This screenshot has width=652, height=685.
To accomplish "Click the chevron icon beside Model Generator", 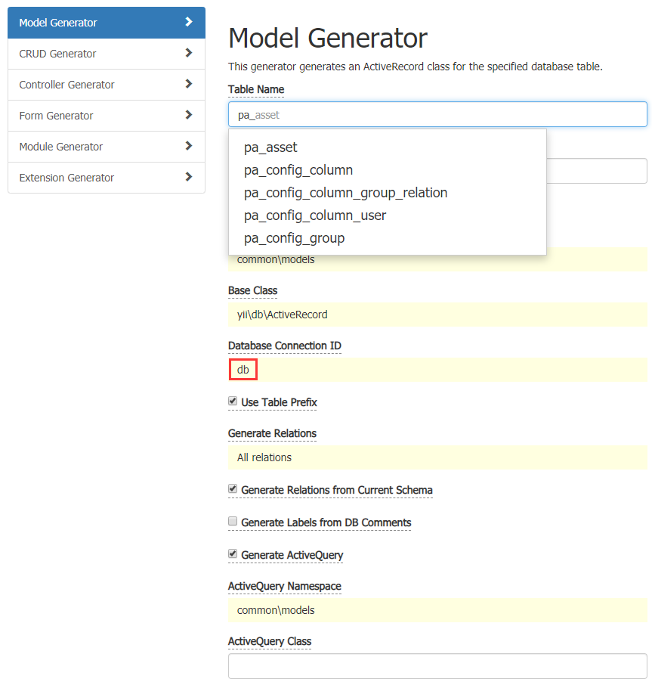I will pyautogui.click(x=189, y=22).
